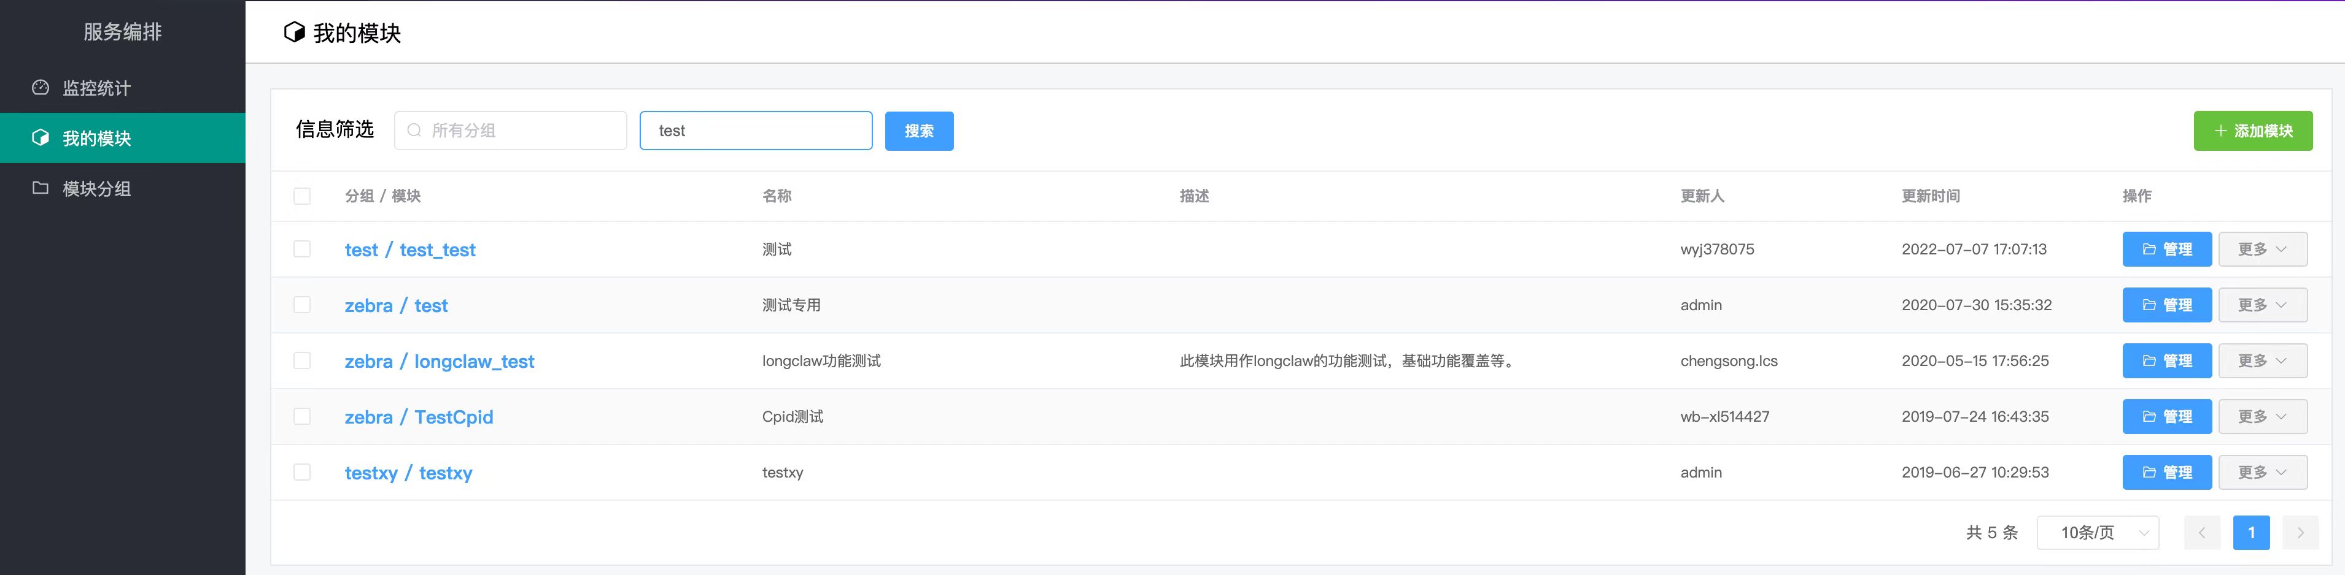Click updater name wyj378075

click(x=1717, y=250)
